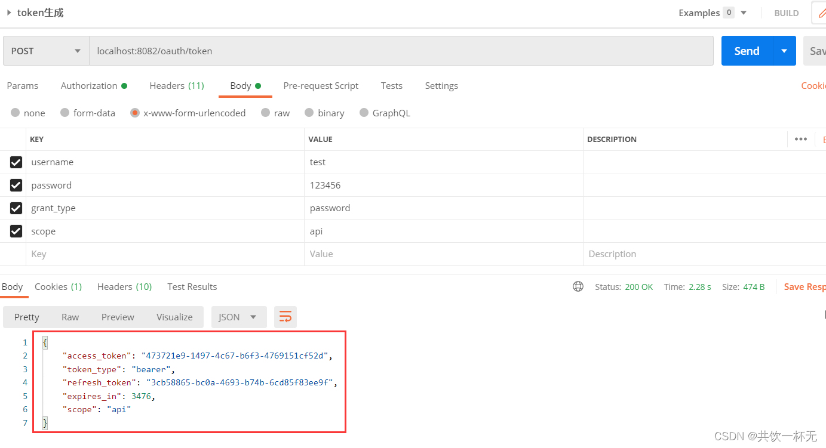Image resolution: width=826 pixels, height=448 pixels.
Task: Switch response view to Raw
Action: pos(70,317)
